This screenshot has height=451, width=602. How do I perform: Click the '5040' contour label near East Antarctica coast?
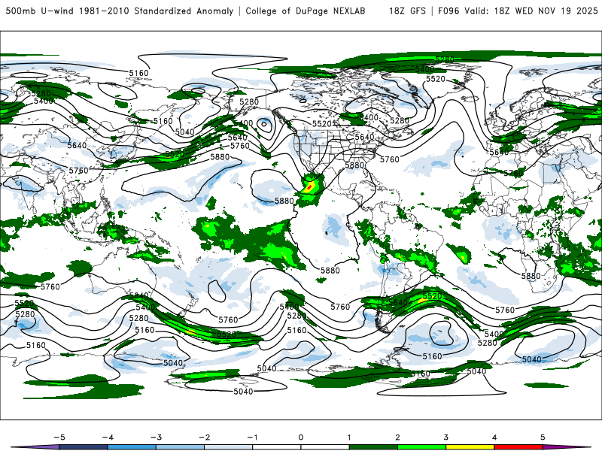click(x=532, y=359)
